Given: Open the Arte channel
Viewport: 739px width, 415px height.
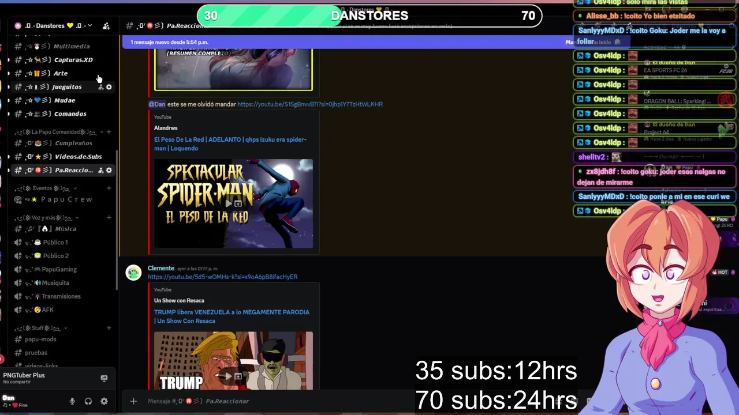Looking at the screenshot, I should (62, 73).
